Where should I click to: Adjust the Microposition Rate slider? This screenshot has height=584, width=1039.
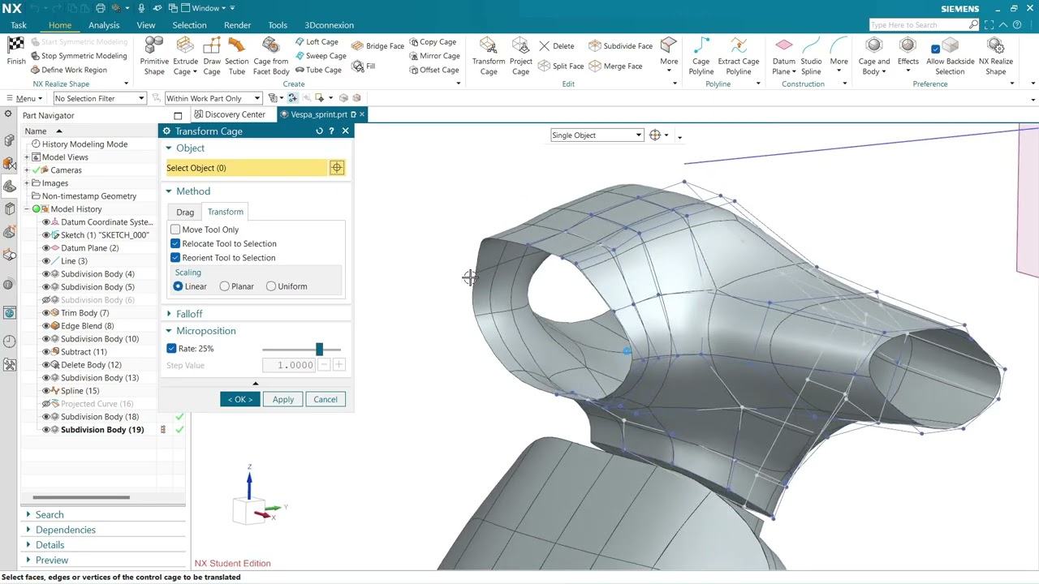tap(319, 349)
